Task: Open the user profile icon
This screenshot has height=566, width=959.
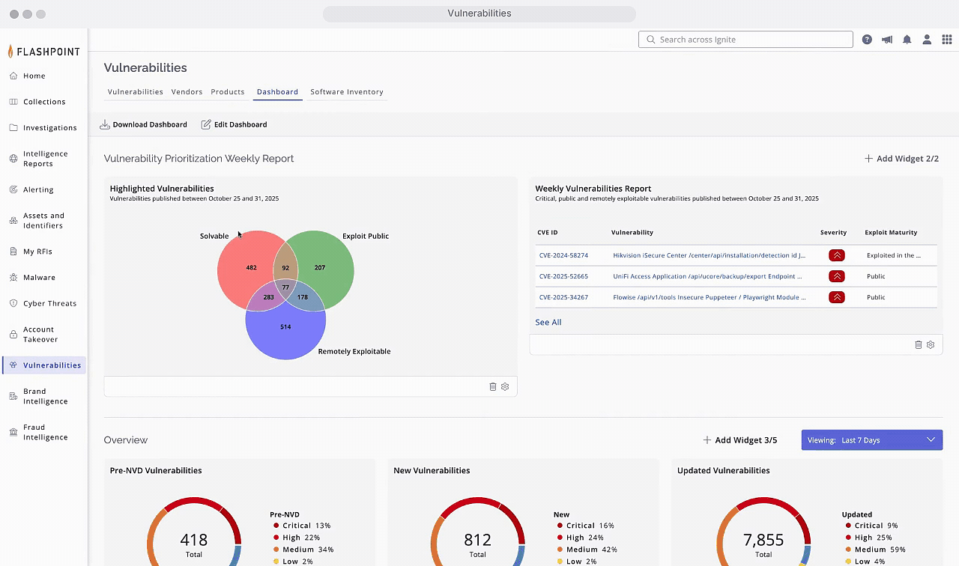Action: pyautogui.click(x=927, y=40)
